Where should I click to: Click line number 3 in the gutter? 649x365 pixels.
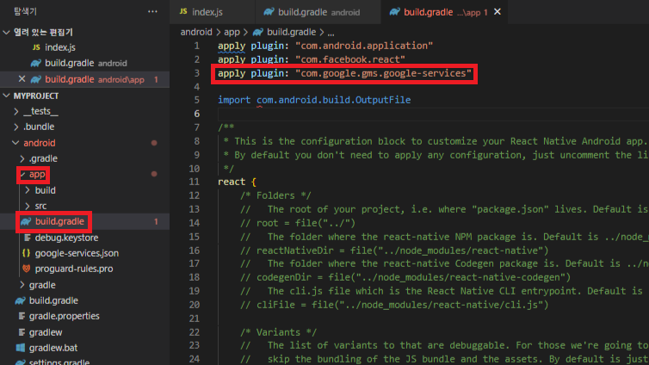pyautogui.click(x=196, y=73)
